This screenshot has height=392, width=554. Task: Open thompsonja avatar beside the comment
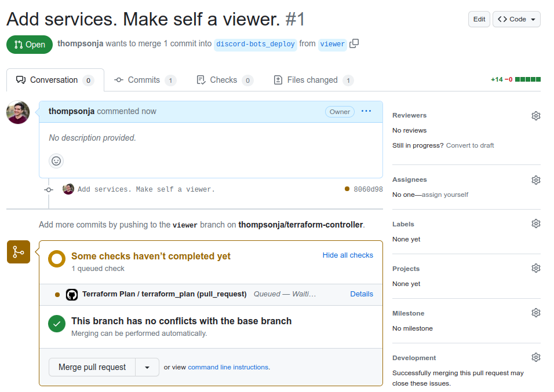18,112
